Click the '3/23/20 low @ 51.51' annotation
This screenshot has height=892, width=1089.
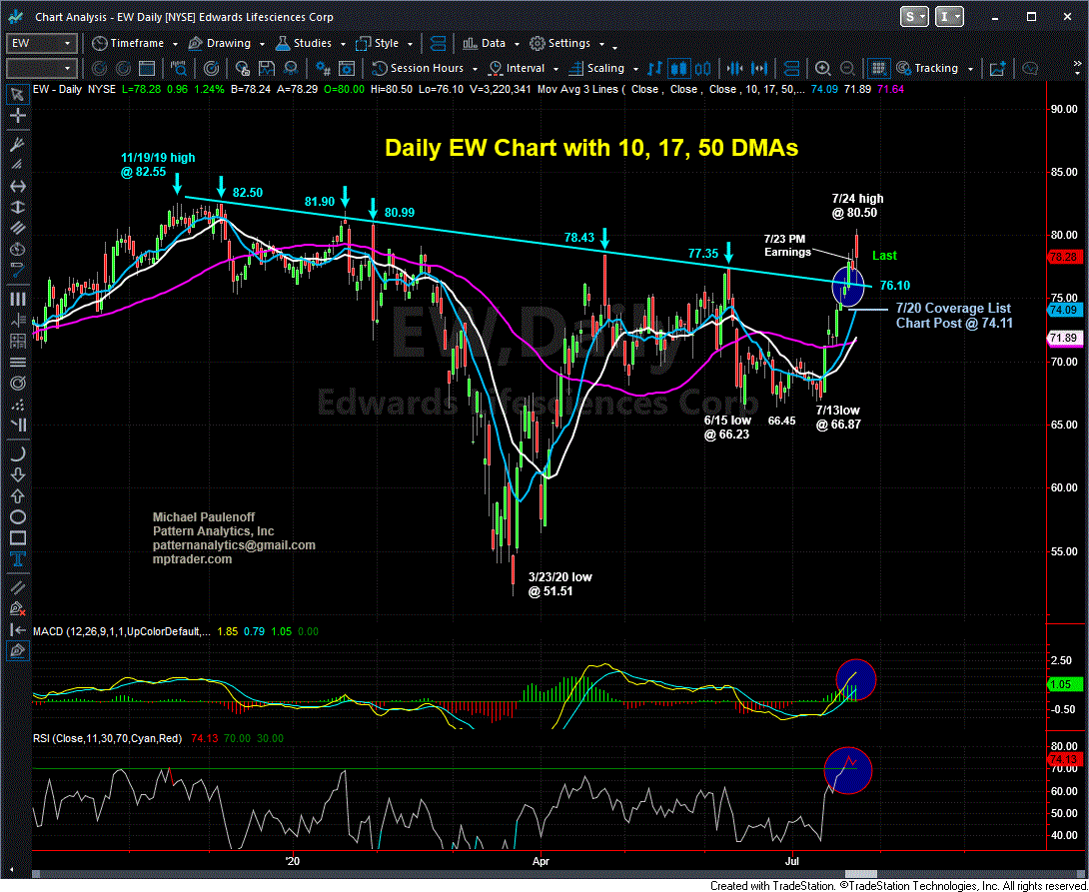point(559,583)
